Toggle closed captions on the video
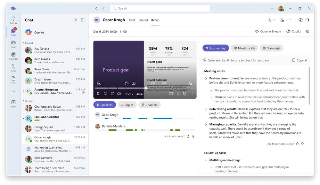 point(171,94)
